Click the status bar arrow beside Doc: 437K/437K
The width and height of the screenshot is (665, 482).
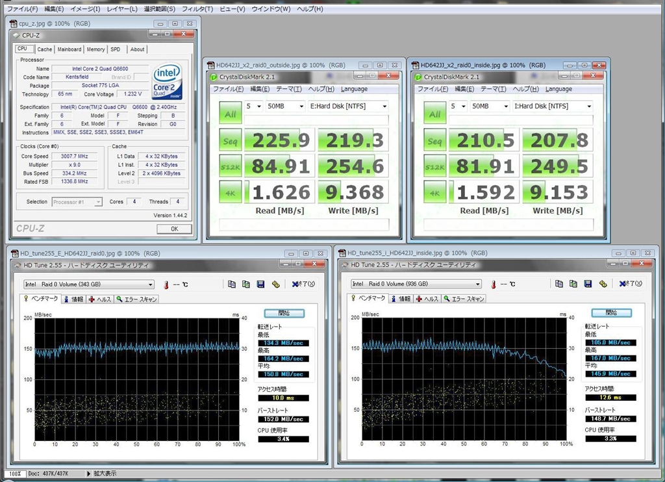pyautogui.click(x=89, y=474)
